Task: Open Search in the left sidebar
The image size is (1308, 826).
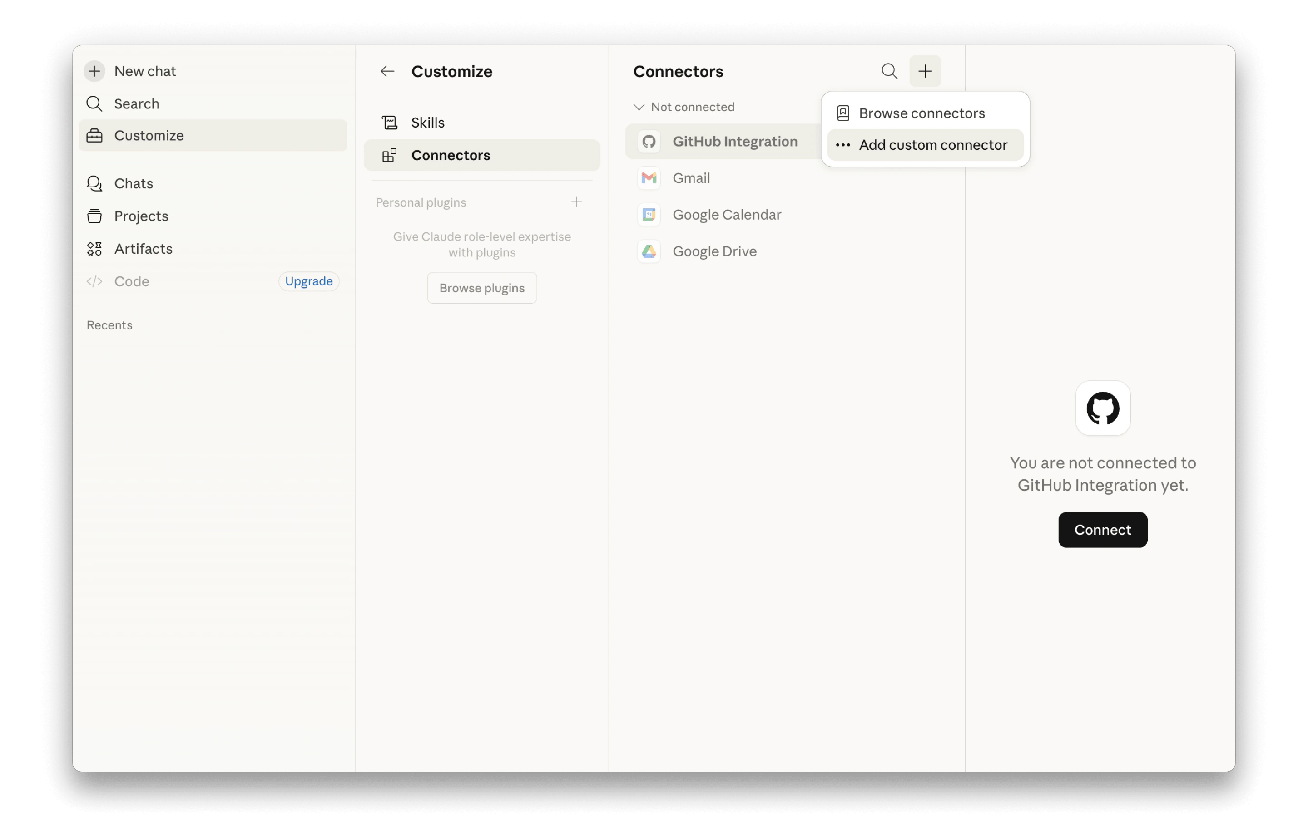Action: click(x=136, y=103)
